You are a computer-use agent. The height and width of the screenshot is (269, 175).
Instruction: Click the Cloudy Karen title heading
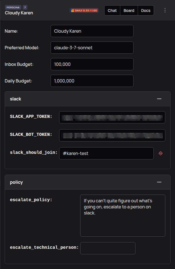click(x=19, y=13)
